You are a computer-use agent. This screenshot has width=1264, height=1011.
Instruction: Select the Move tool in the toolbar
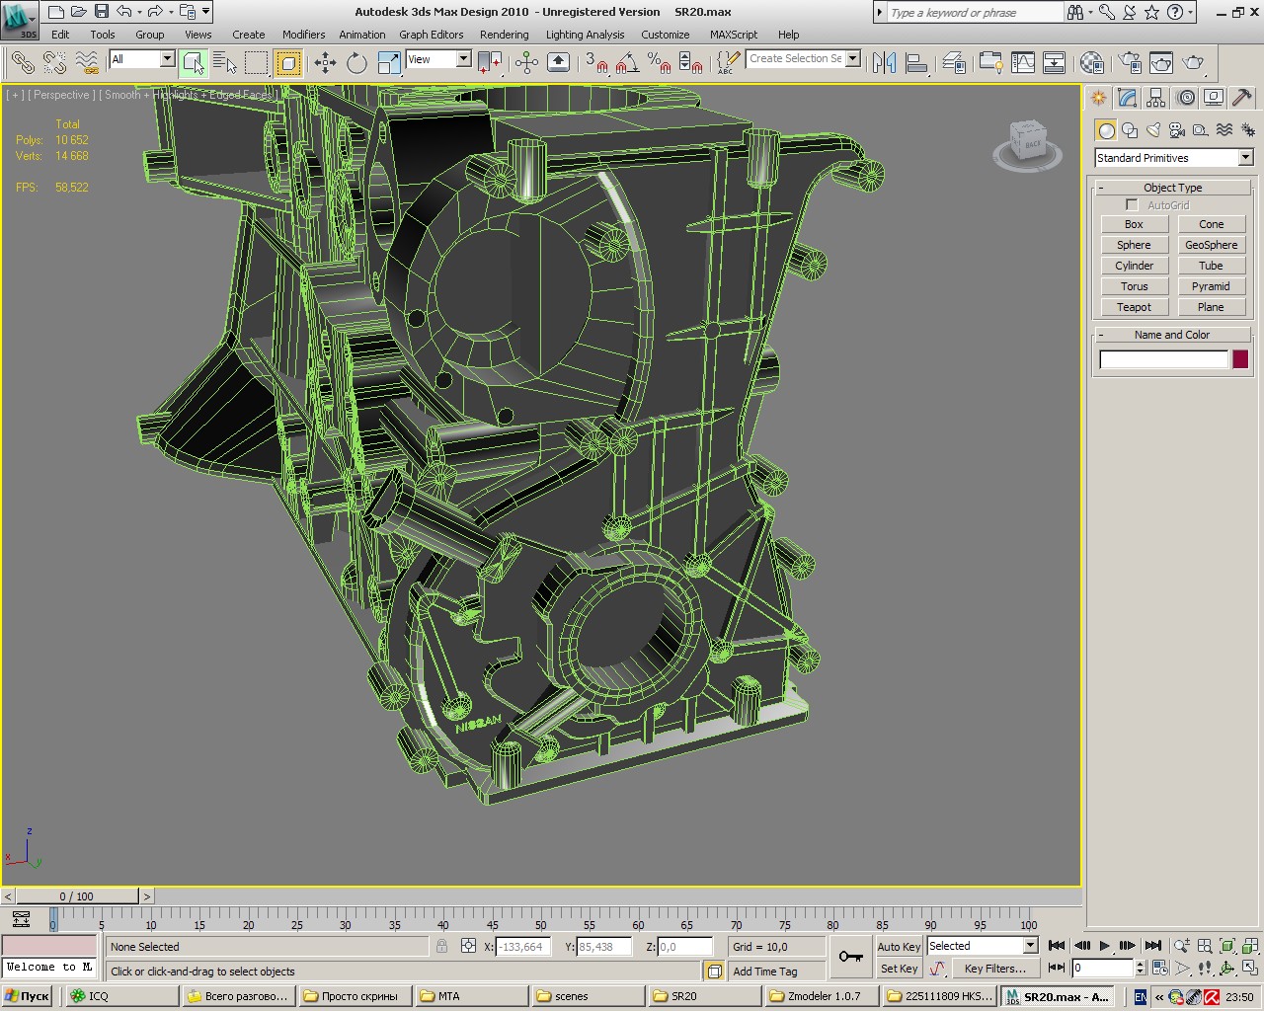coord(325,63)
